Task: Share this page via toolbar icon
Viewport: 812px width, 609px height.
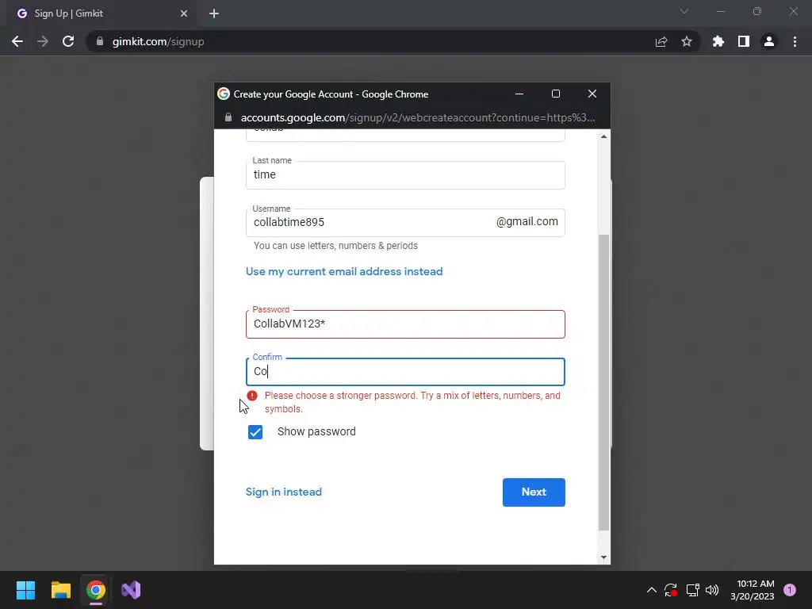Action: (661, 41)
